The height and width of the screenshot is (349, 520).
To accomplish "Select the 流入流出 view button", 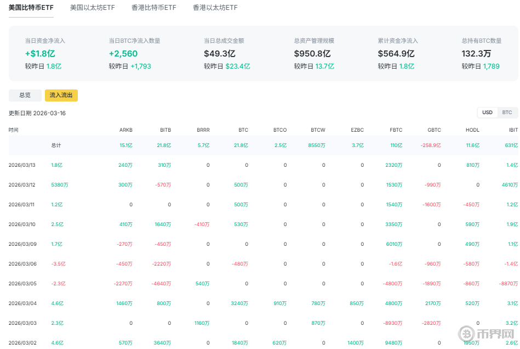I will click(61, 95).
